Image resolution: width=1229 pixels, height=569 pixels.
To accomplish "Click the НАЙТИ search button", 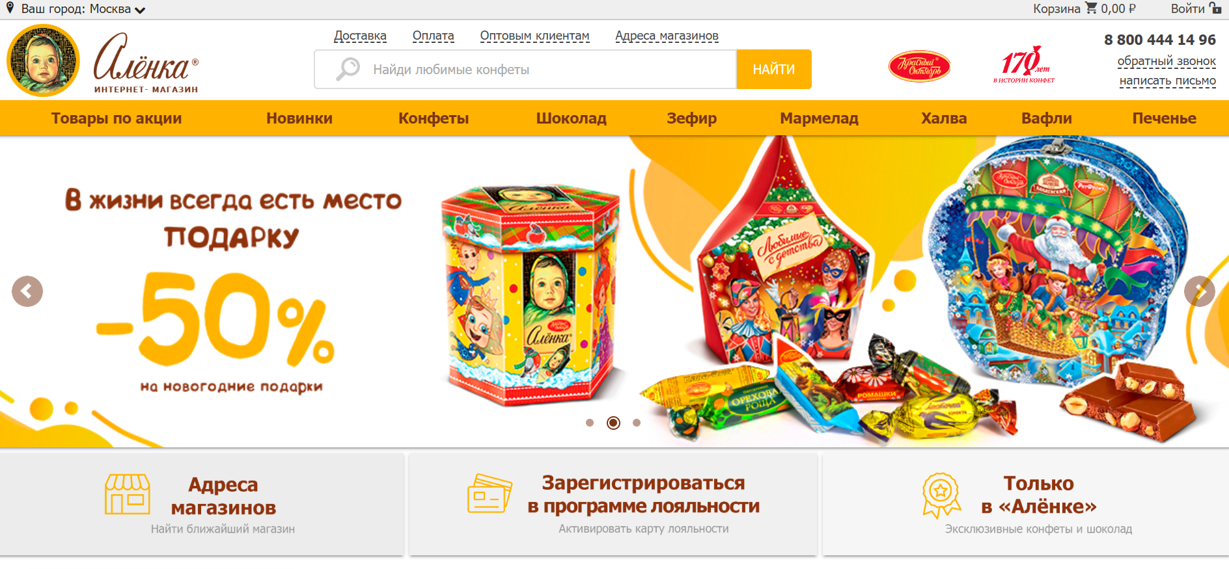I will pos(774,70).
